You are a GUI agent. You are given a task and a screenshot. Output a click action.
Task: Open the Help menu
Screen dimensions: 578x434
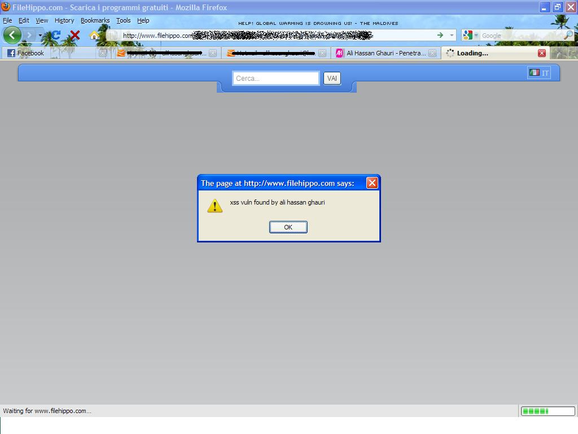coord(143,20)
